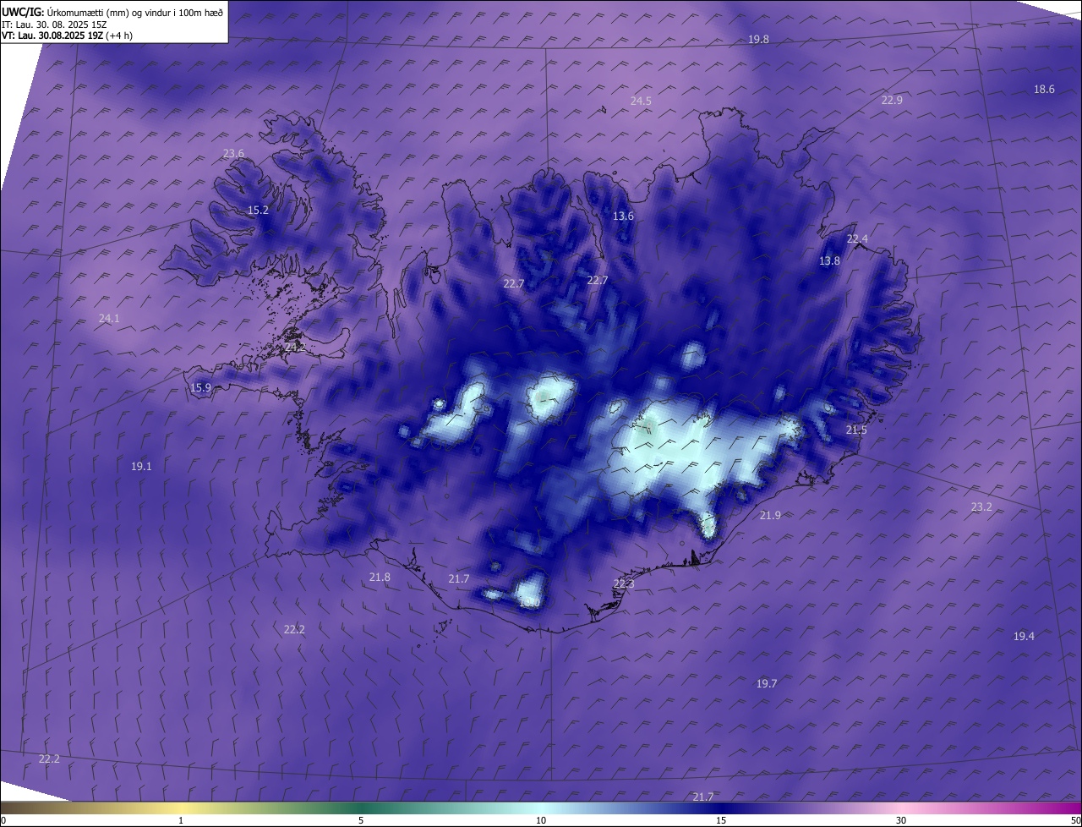This screenshot has width=1082, height=827.
Task: Click the 'IT: Lau. 30. 08. 2025 15Z' line
Action: point(54,25)
